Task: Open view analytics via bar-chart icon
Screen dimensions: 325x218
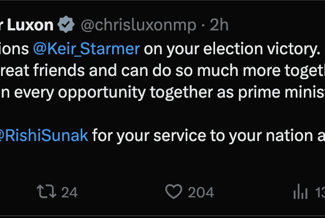Action: click(x=300, y=191)
